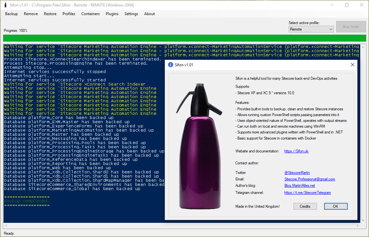Click the 'Ready.' status bar text
Viewport: 369px width, 237px height.
point(9,233)
